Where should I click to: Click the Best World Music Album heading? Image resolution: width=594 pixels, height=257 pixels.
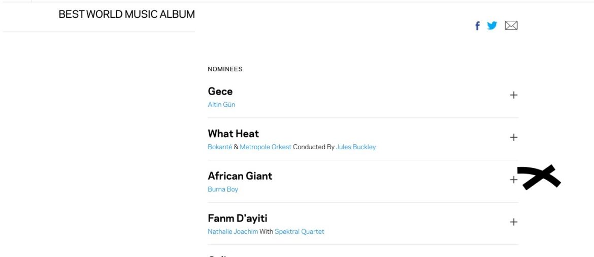126,15
